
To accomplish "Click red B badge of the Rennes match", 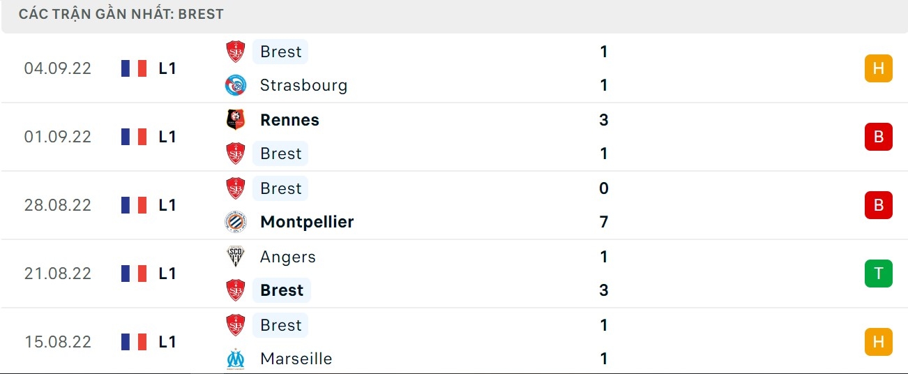I will point(878,137).
